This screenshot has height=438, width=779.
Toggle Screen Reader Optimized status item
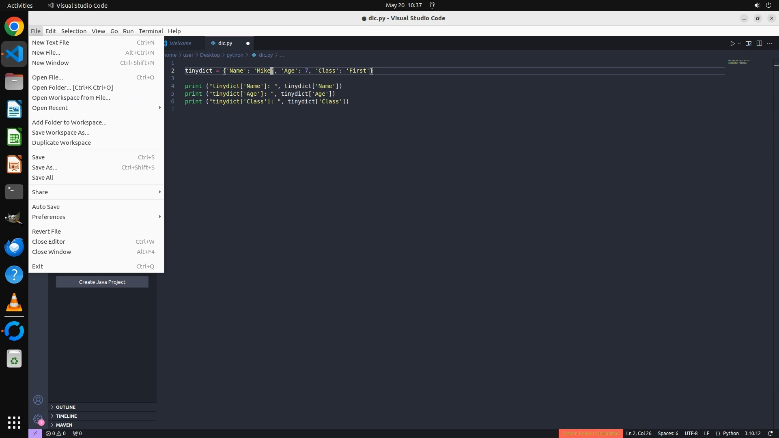coord(590,433)
